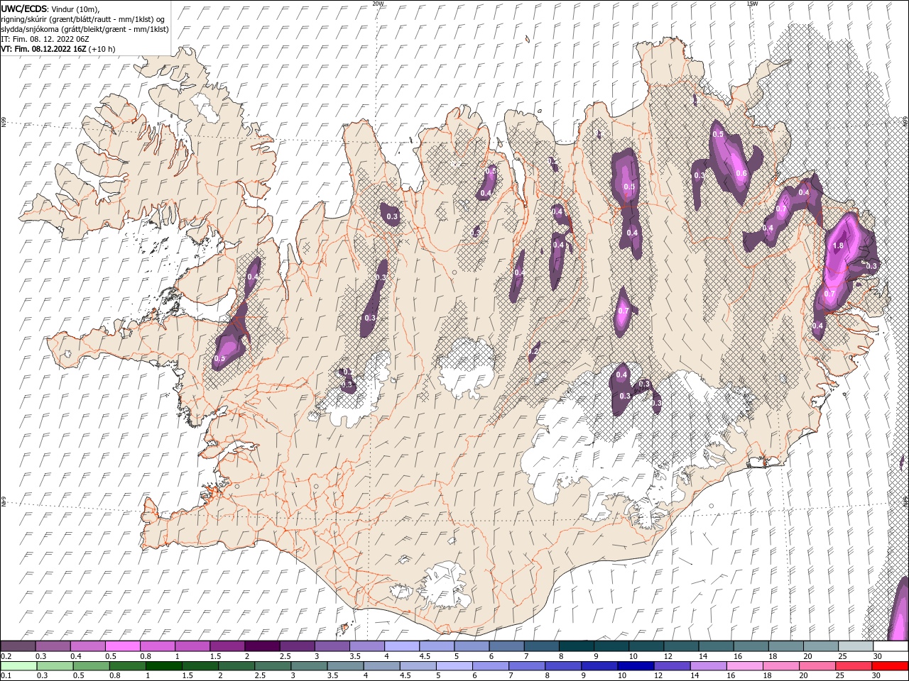Screen dimensions: 909x681
Task: Click the '1.8' precipitation value on the east coast
Action: 837,245
